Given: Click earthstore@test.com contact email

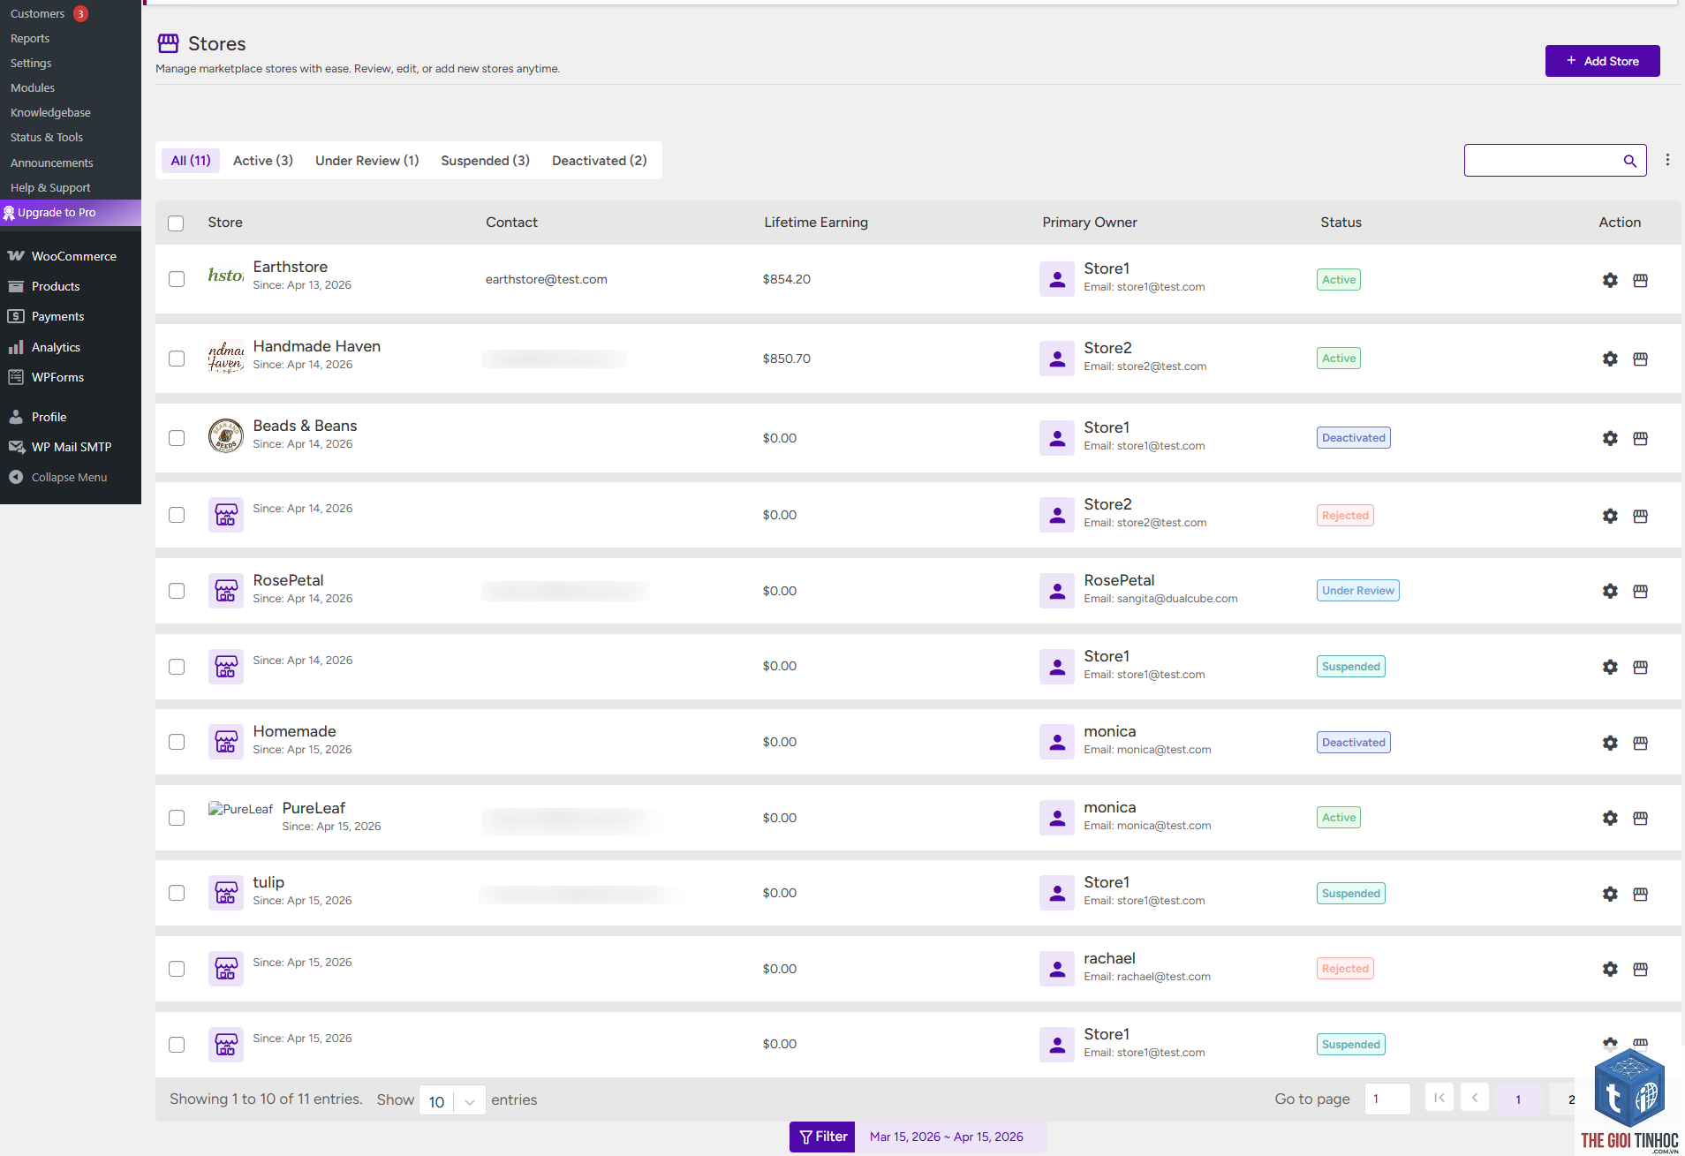Looking at the screenshot, I should [546, 279].
